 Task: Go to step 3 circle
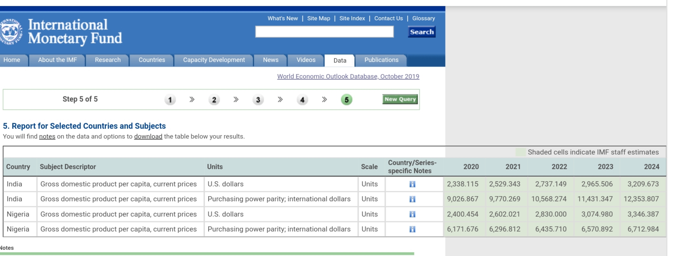258,100
